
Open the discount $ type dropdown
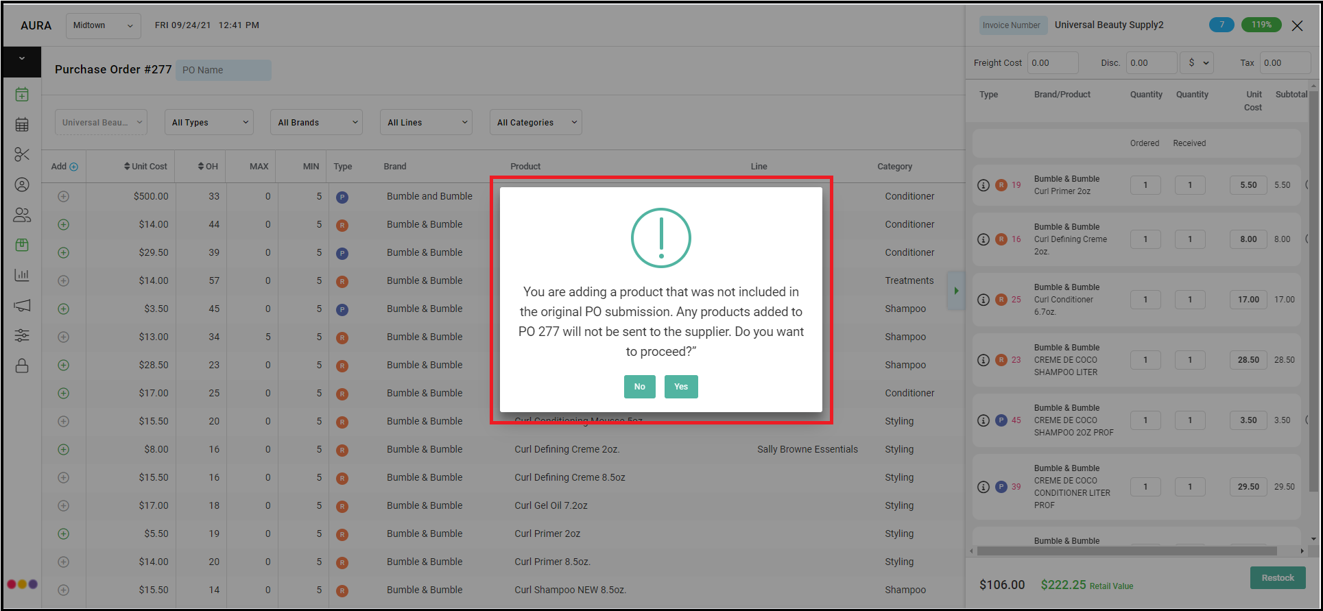click(x=1197, y=62)
